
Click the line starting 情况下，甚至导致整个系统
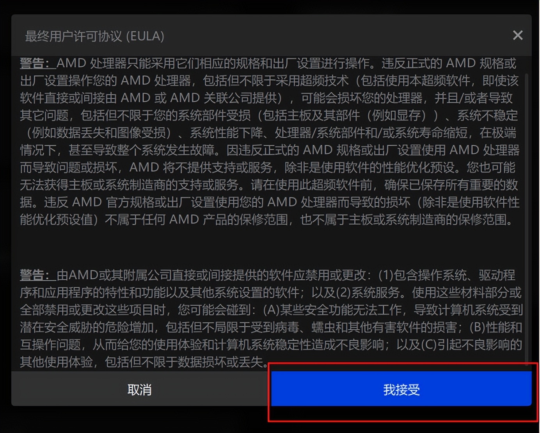point(270,150)
